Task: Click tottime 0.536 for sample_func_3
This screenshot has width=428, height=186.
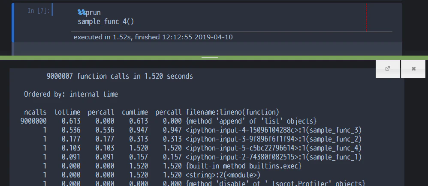Action: click(71, 130)
